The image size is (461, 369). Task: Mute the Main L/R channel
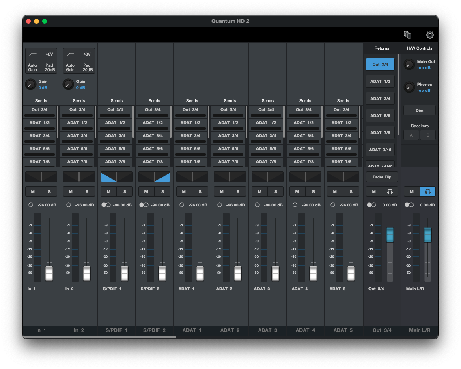(x=411, y=192)
